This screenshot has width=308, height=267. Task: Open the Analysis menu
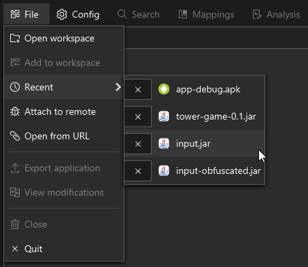point(276,14)
